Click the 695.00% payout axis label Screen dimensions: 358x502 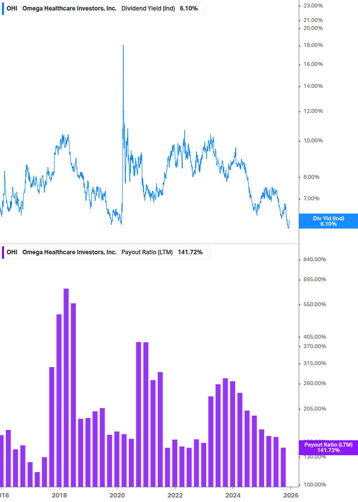315,280
